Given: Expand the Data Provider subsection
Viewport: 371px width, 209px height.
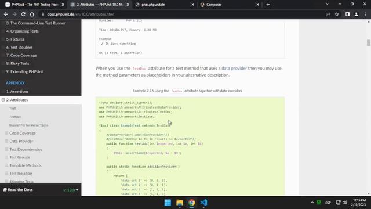Looking at the screenshot, I should (x=6, y=141).
